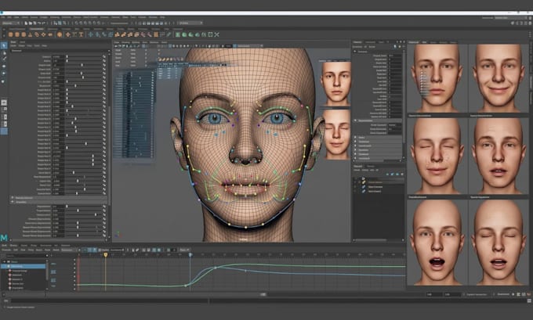Toggle Snap to curves on the status line

pos(82,23)
